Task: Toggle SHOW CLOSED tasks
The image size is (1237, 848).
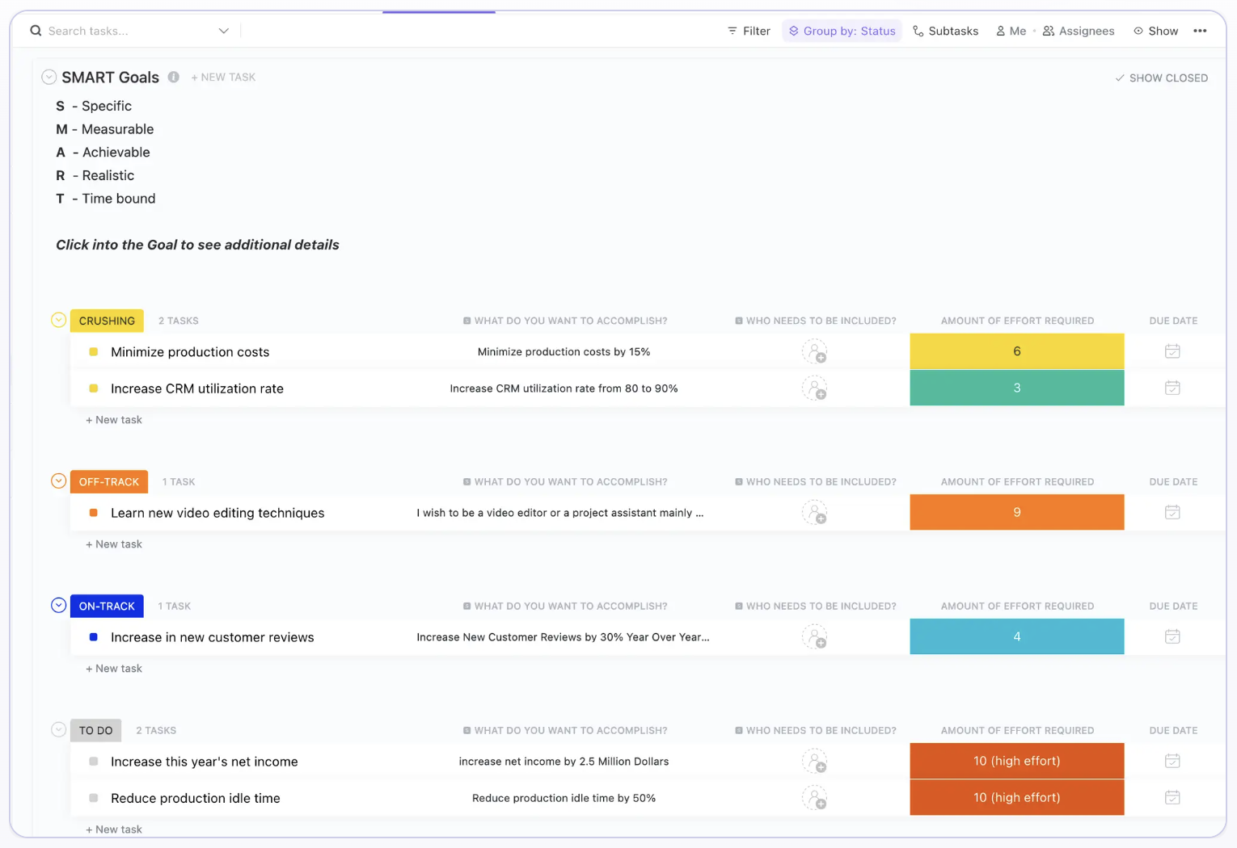Action: (x=1161, y=78)
